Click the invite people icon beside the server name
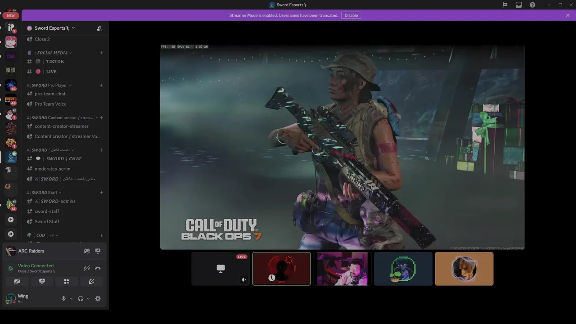Screen dimensions: 576x324 (x=99, y=28)
